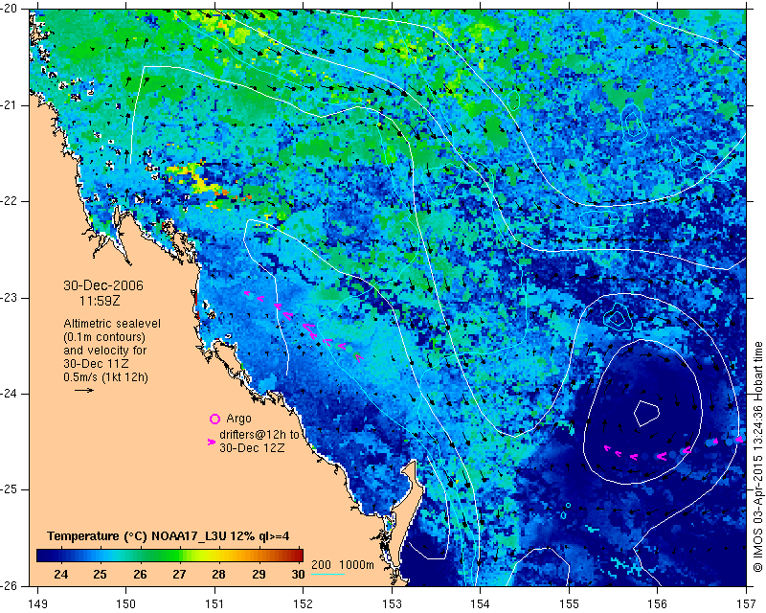Click the 30-Dec 12Z legend text
Viewport: 766px width, 613px height.
click(252, 447)
